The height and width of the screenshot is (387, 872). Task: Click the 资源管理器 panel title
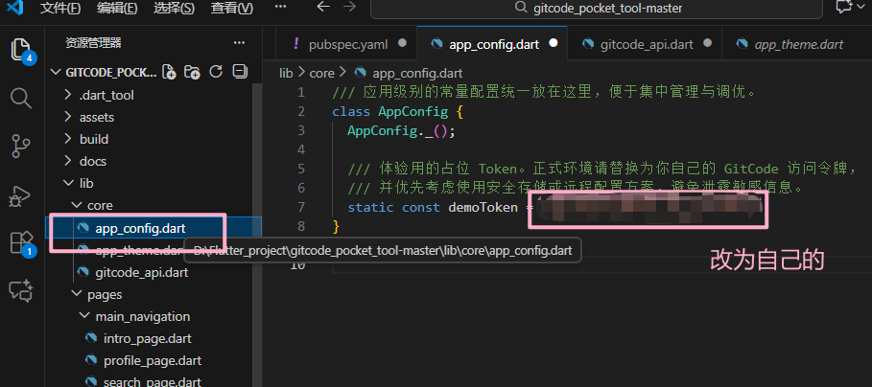pyautogui.click(x=93, y=43)
